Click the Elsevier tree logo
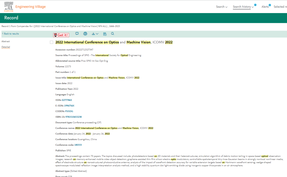Image resolution: width=287 pixels, height=177 pixels. [9, 7]
